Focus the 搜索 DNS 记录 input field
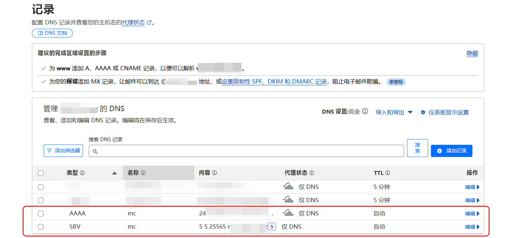519x238 pixels. coord(246,151)
